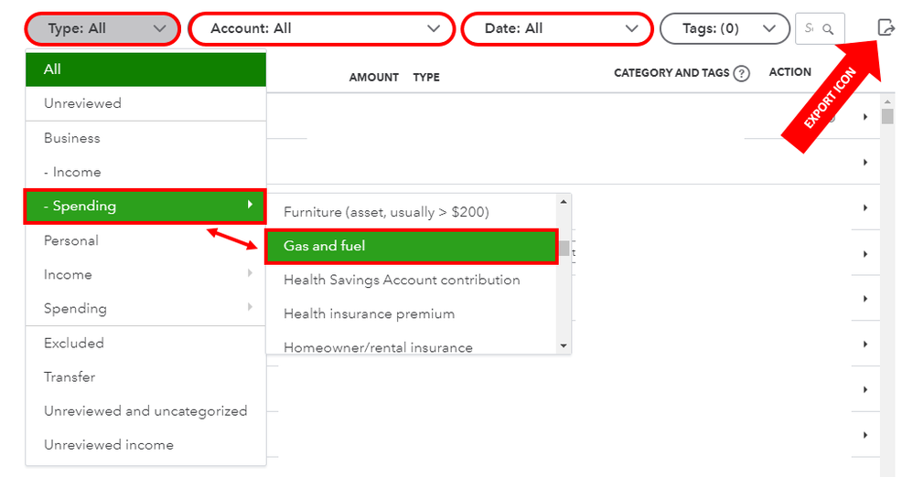Click the help icon beside Category and Tags
Image resolution: width=913 pixels, height=477 pixels.
(742, 74)
